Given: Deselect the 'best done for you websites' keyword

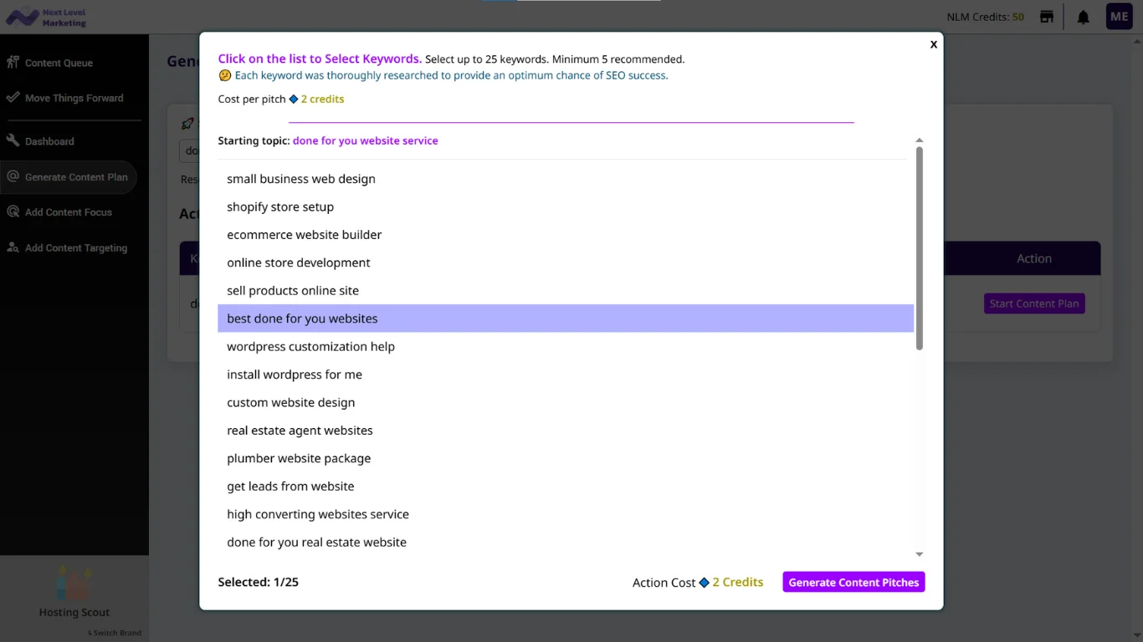Looking at the screenshot, I should [302, 318].
